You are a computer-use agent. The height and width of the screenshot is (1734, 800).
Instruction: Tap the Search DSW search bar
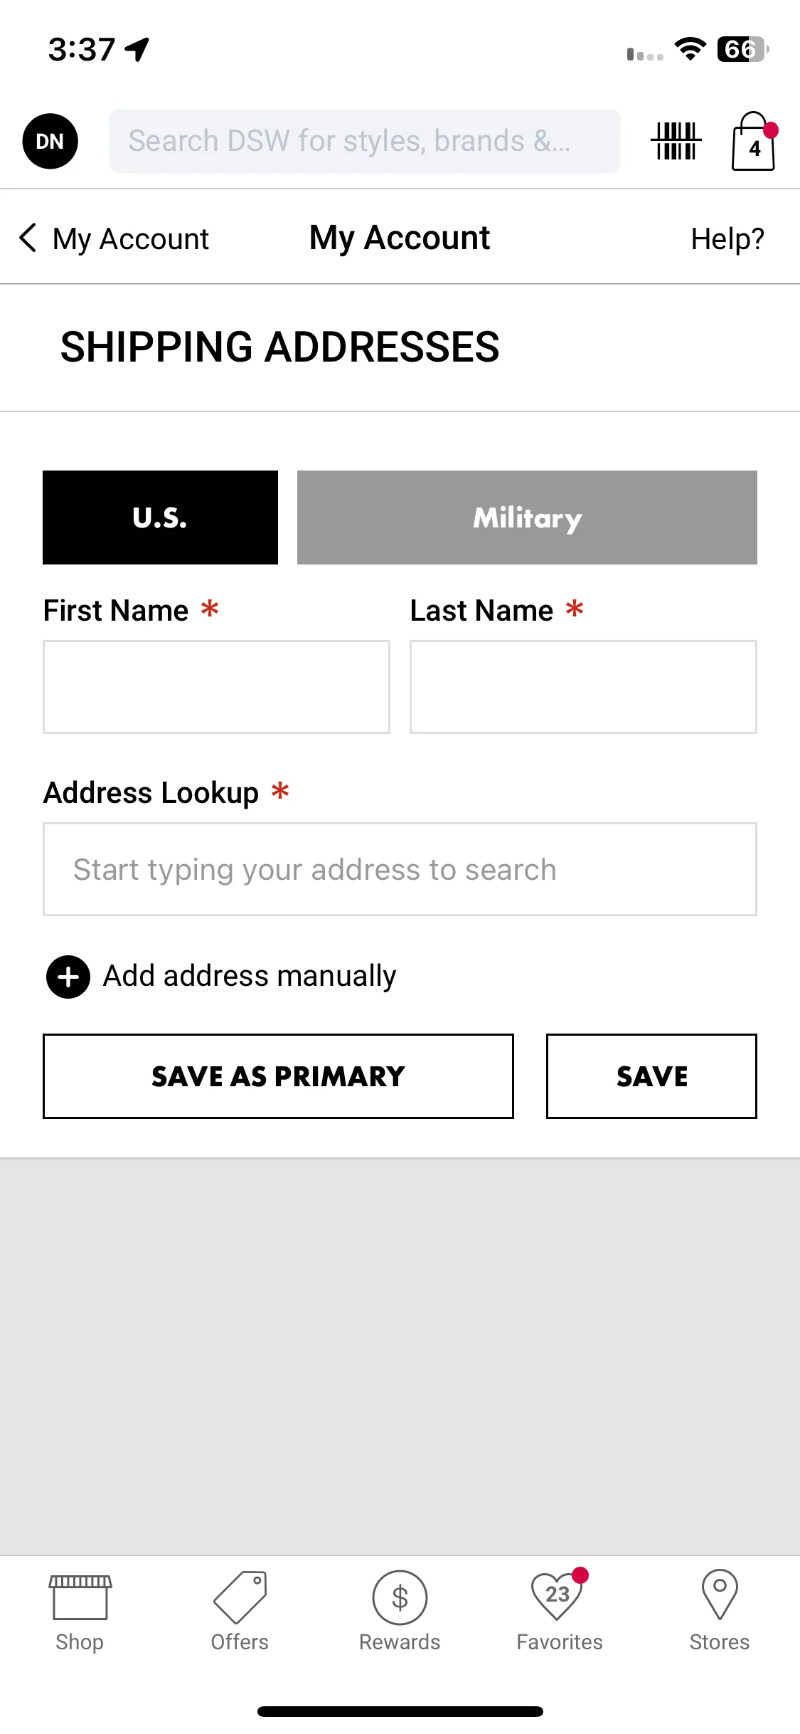[364, 141]
